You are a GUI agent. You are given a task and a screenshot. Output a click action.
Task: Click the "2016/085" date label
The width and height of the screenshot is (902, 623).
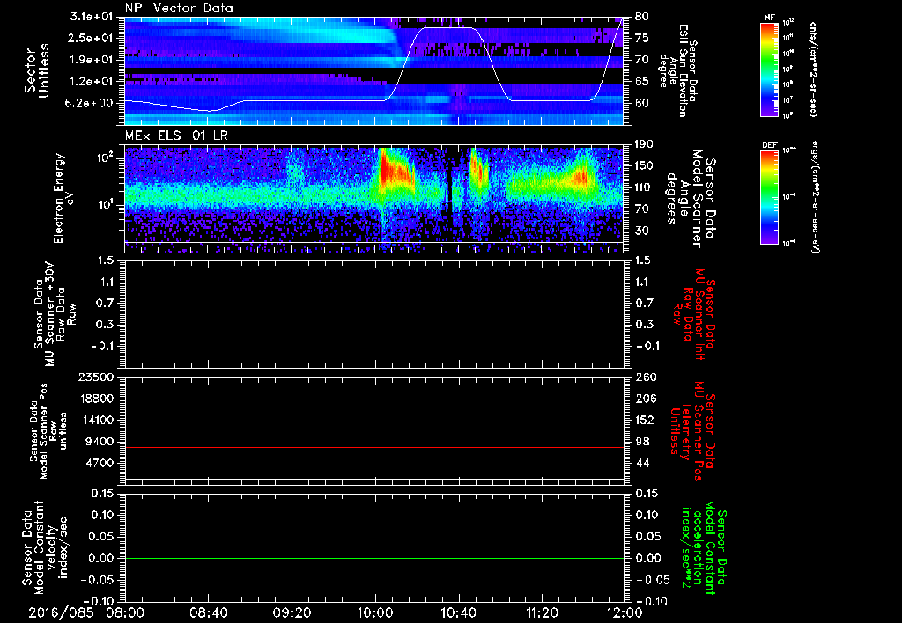[x=61, y=612]
